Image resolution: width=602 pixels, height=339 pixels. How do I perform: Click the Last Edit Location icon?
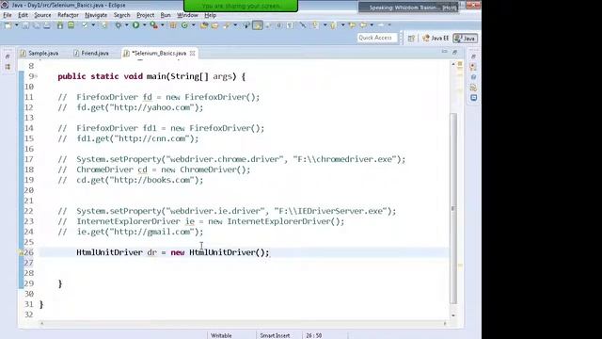click(353, 25)
